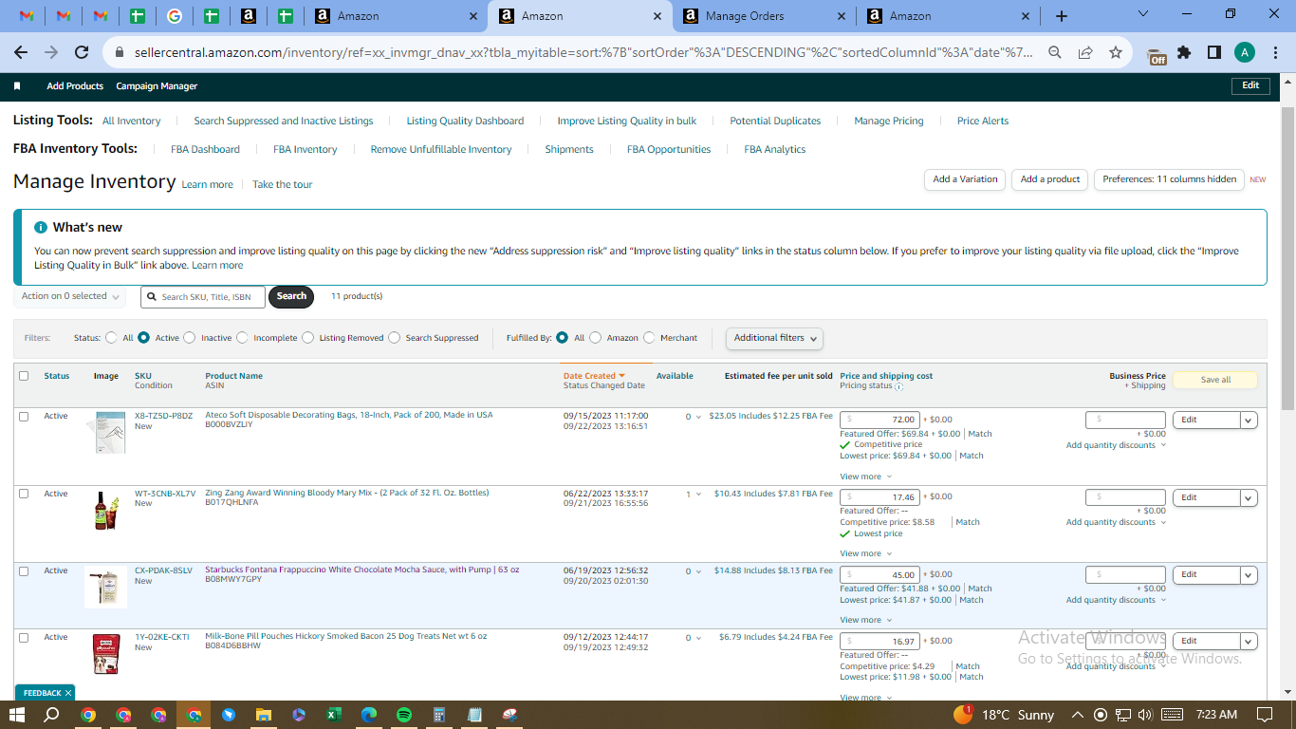Bookmark this page with the star icon
Viewport: 1296px width, 729px height.
[1115, 53]
